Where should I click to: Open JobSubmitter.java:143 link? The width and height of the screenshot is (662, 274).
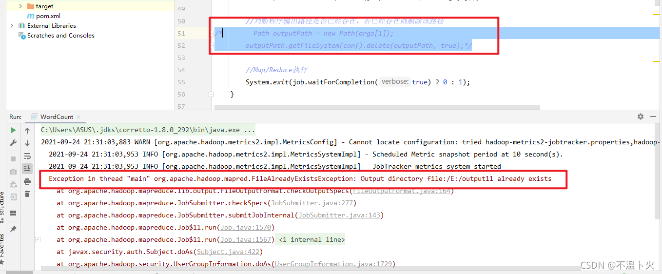(x=339, y=215)
